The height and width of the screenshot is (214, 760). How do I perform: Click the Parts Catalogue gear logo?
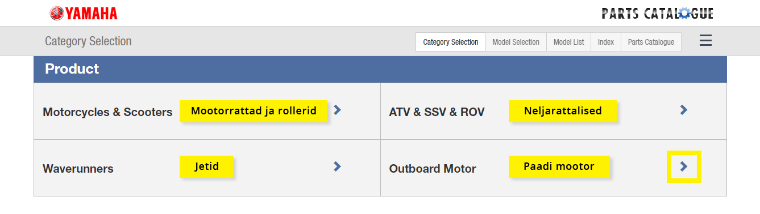(x=657, y=13)
